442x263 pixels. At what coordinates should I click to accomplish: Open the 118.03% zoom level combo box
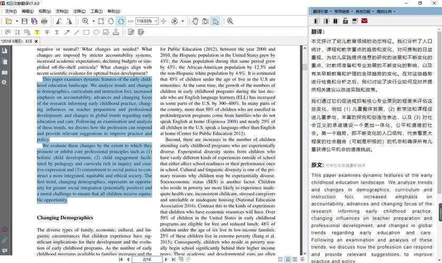147,21
